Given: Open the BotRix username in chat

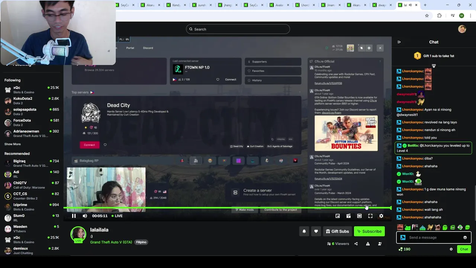Looking at the screenshot, I should [x=413, y=146].
